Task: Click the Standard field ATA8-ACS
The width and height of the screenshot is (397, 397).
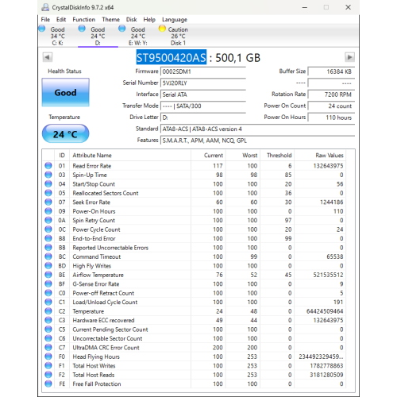Action: click(x=257, y=129)
